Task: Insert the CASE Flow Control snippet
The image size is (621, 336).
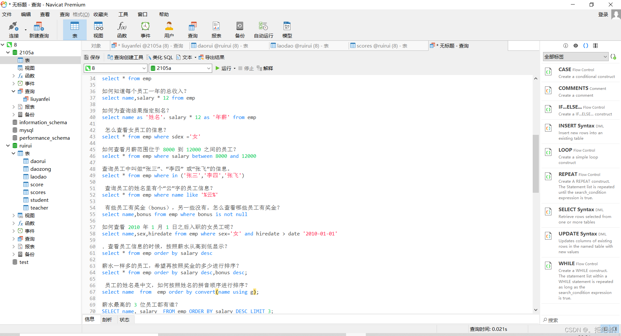Action: pos(580,73)
